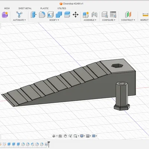
Task: Select the Press Pull tool
Action: pyautogui.click(x=34, y=15)
